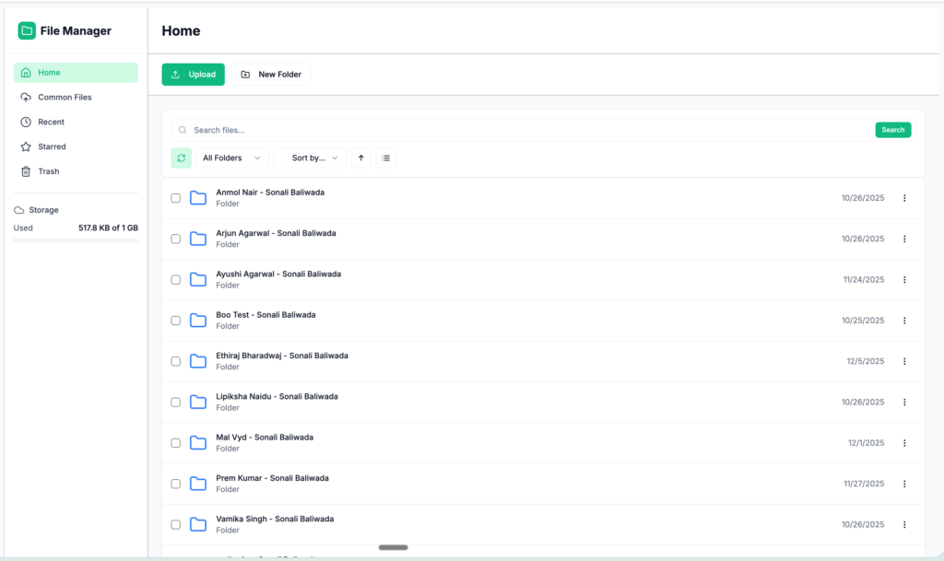Open three-dot menu for Ethiraj Bharadwaj folder

point(904,361)
